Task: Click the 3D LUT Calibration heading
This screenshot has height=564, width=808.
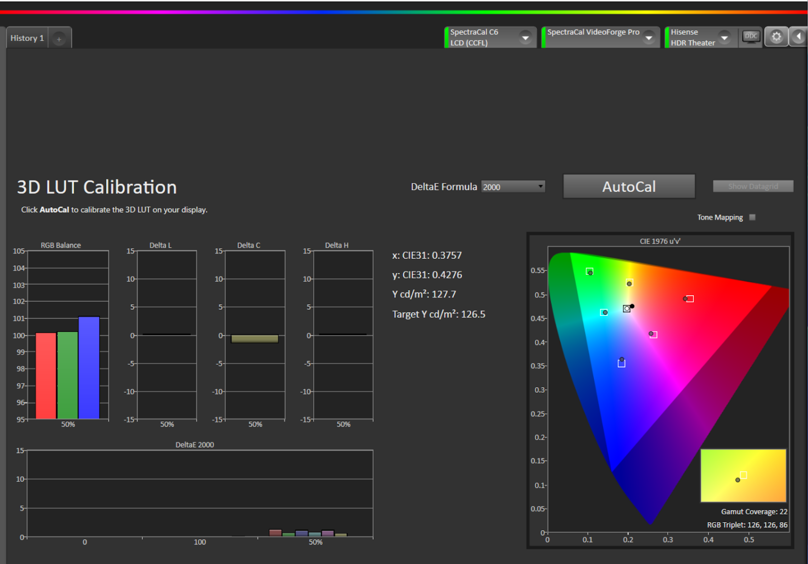Action: pos(97,187)
